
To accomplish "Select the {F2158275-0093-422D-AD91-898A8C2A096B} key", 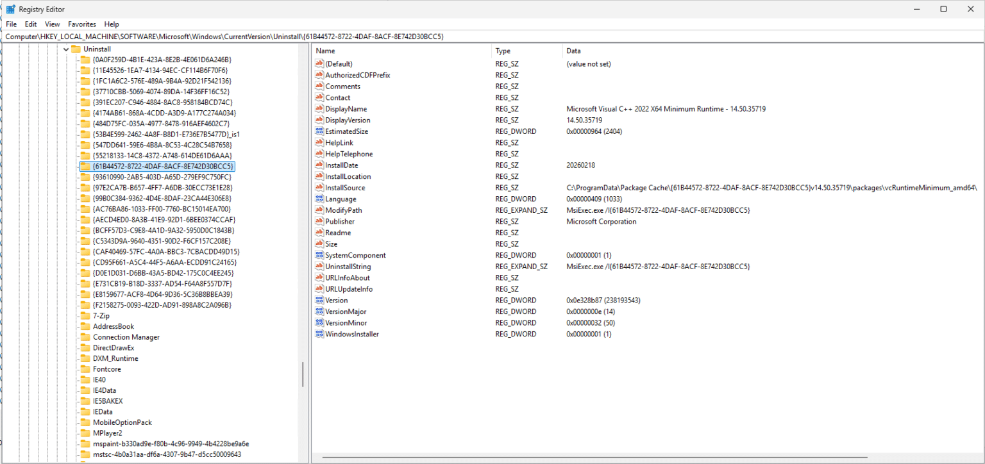I will tap(162, 305).
